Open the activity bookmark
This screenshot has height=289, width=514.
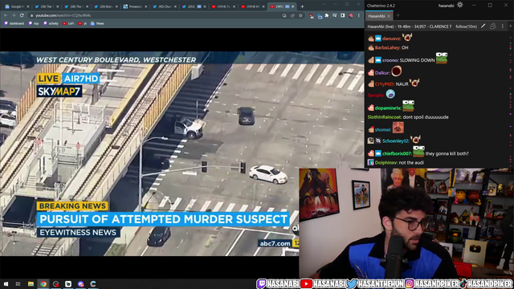(x=51, y=23)
